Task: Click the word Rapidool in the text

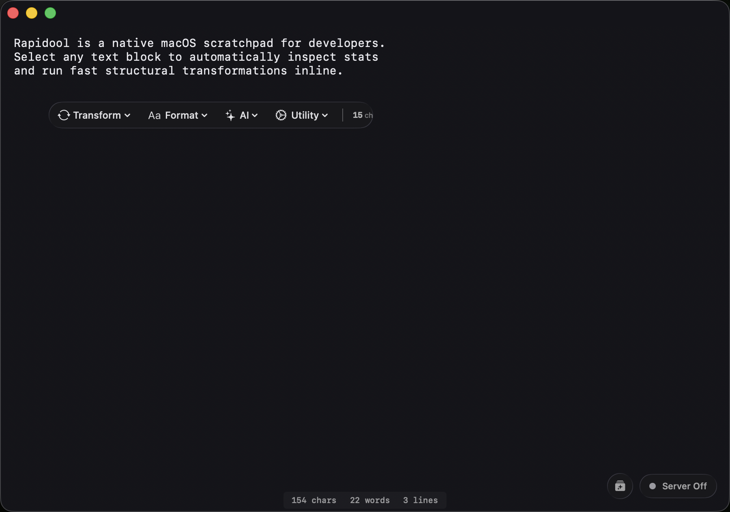Action: point(42,43)
